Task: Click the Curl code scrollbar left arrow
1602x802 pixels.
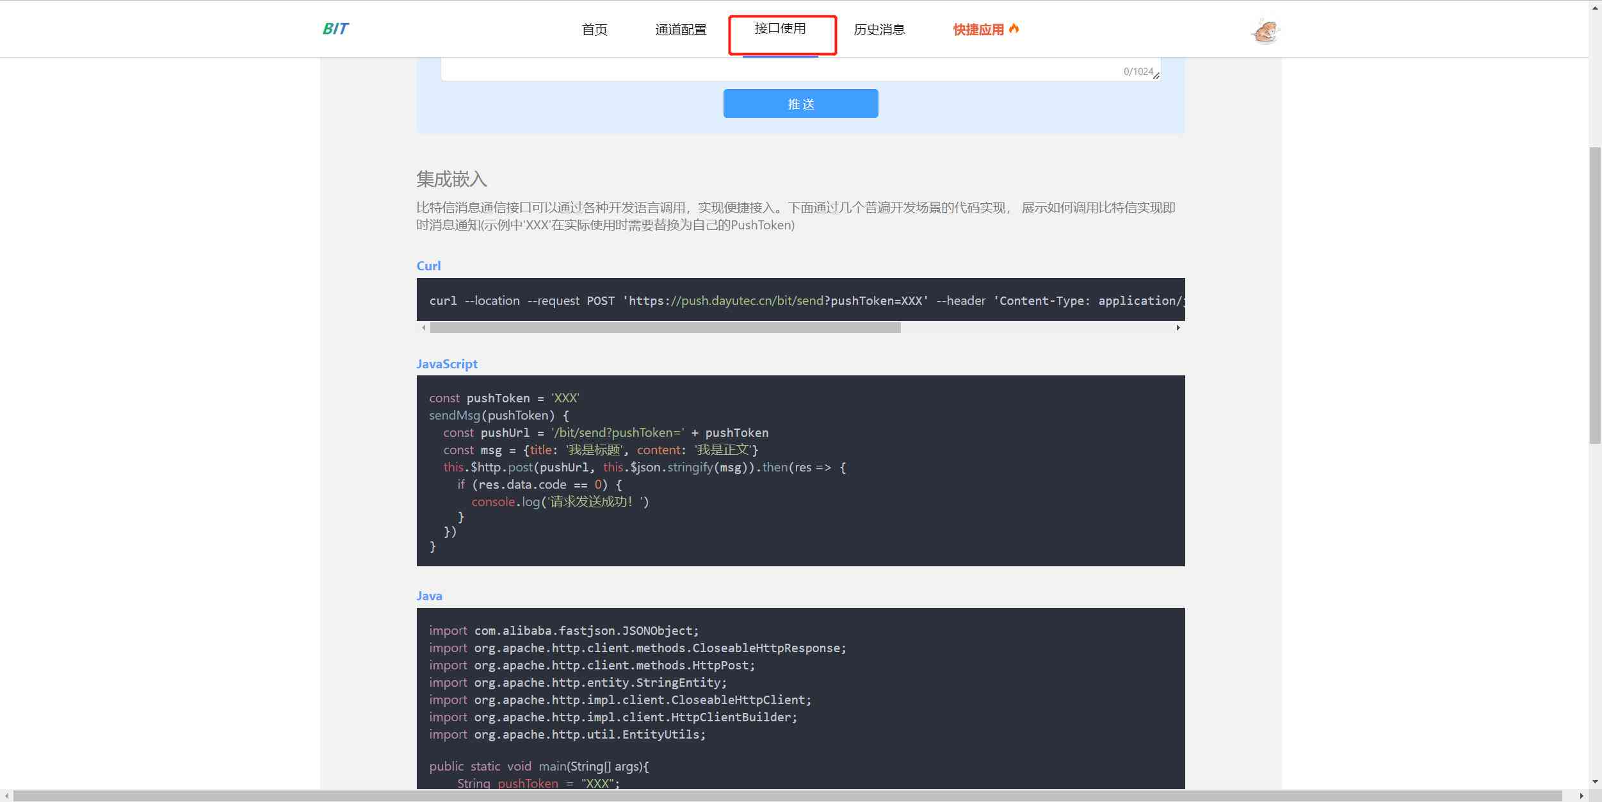Action: (423, 327)
